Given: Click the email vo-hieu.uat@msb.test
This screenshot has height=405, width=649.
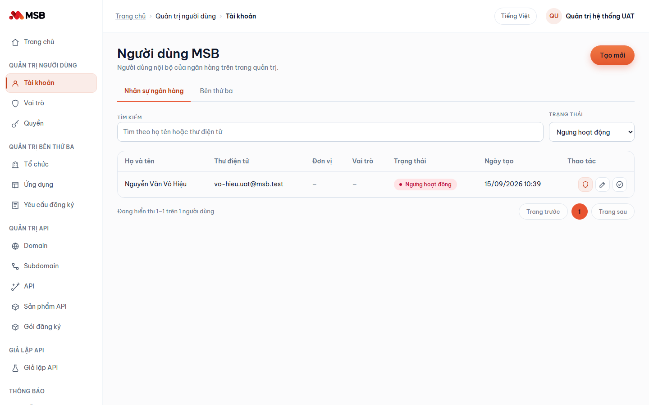Looking at the screenshot, I should [x=249, y=184].
